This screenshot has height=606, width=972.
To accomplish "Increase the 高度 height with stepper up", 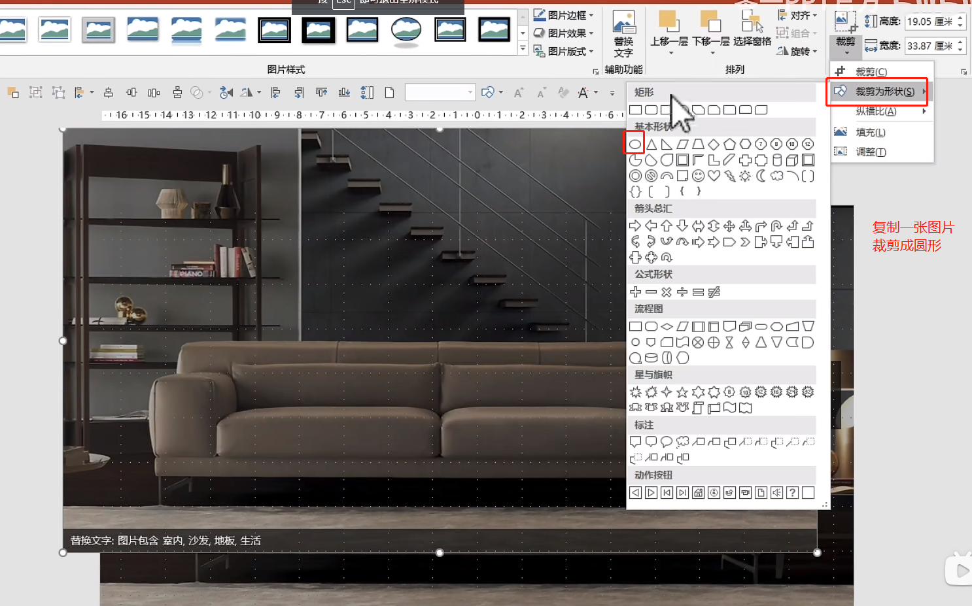I will point(960,18).
